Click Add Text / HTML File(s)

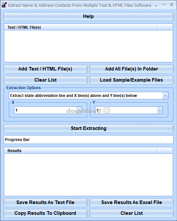click(45, 69)
